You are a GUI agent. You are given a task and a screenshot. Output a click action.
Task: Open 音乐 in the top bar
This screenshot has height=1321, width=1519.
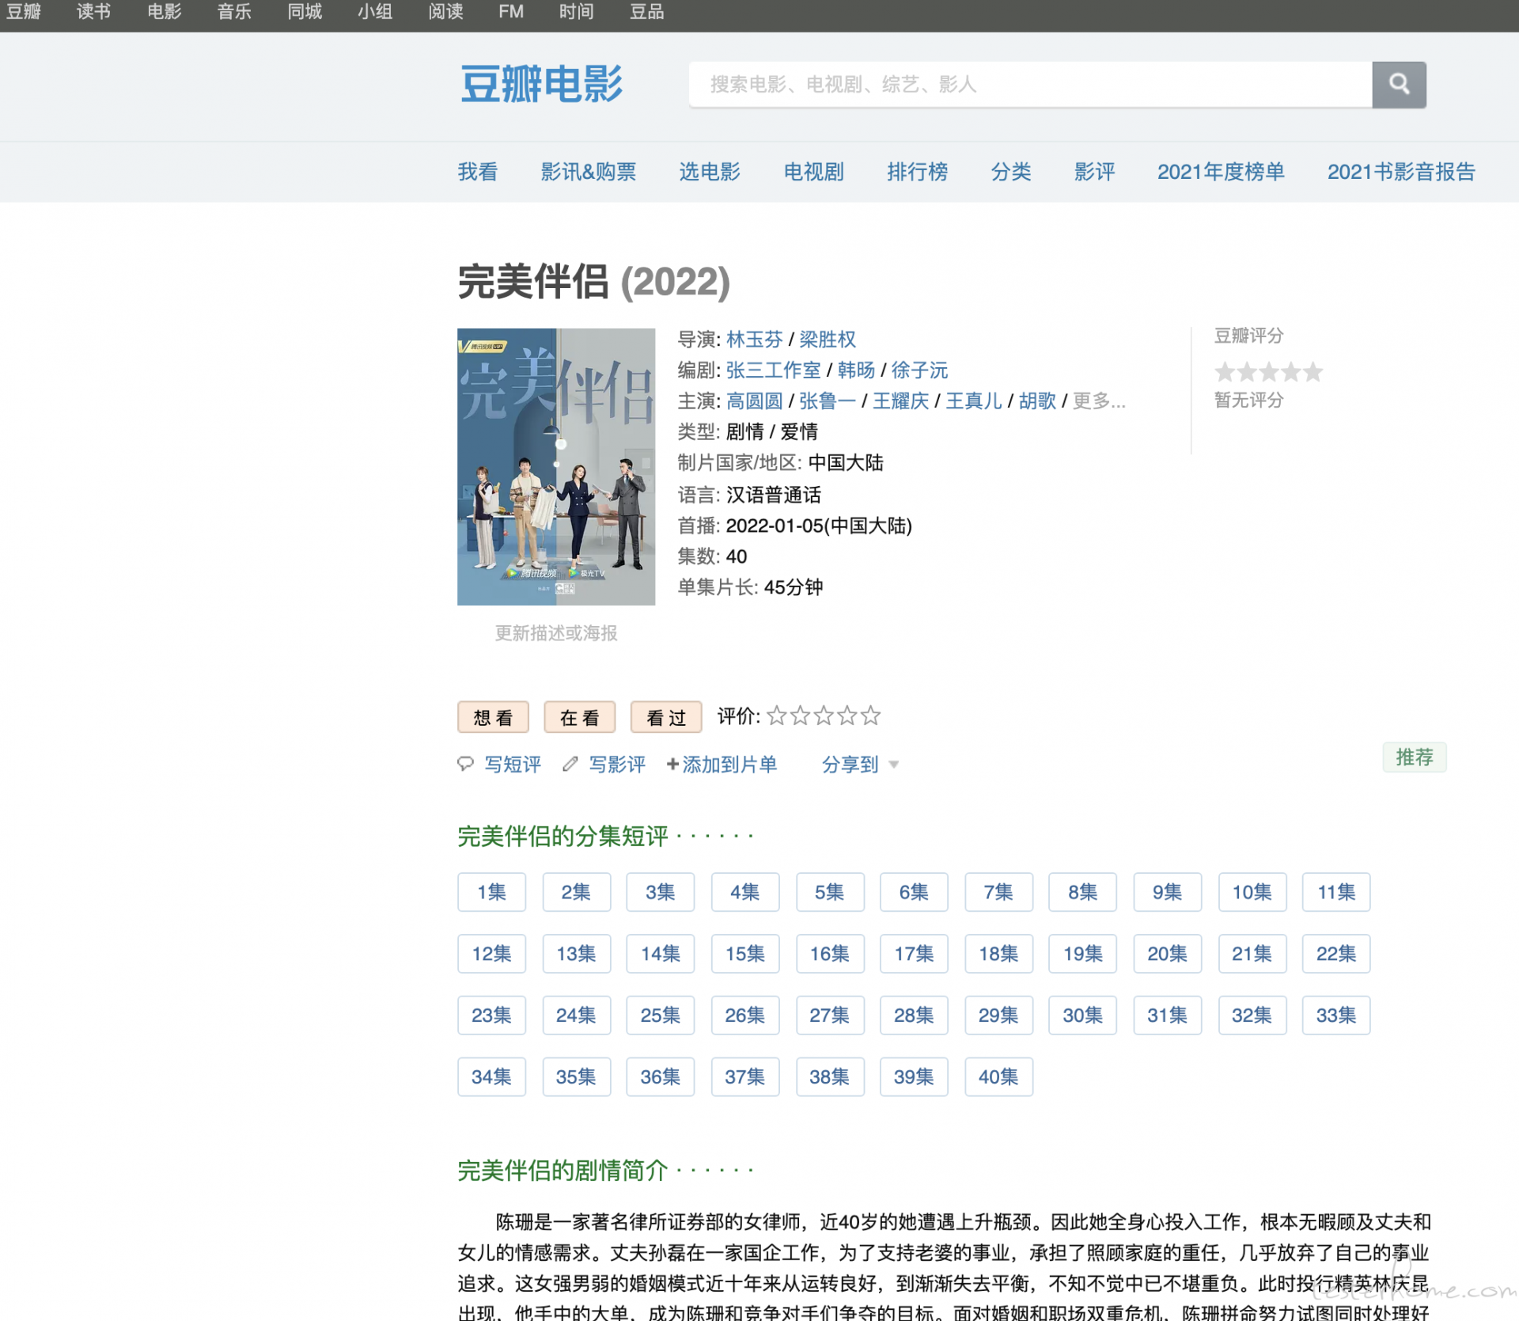coord(234,12)
